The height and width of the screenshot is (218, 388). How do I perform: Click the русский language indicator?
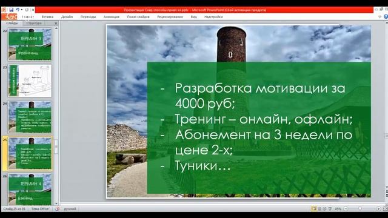pos(70,209)
